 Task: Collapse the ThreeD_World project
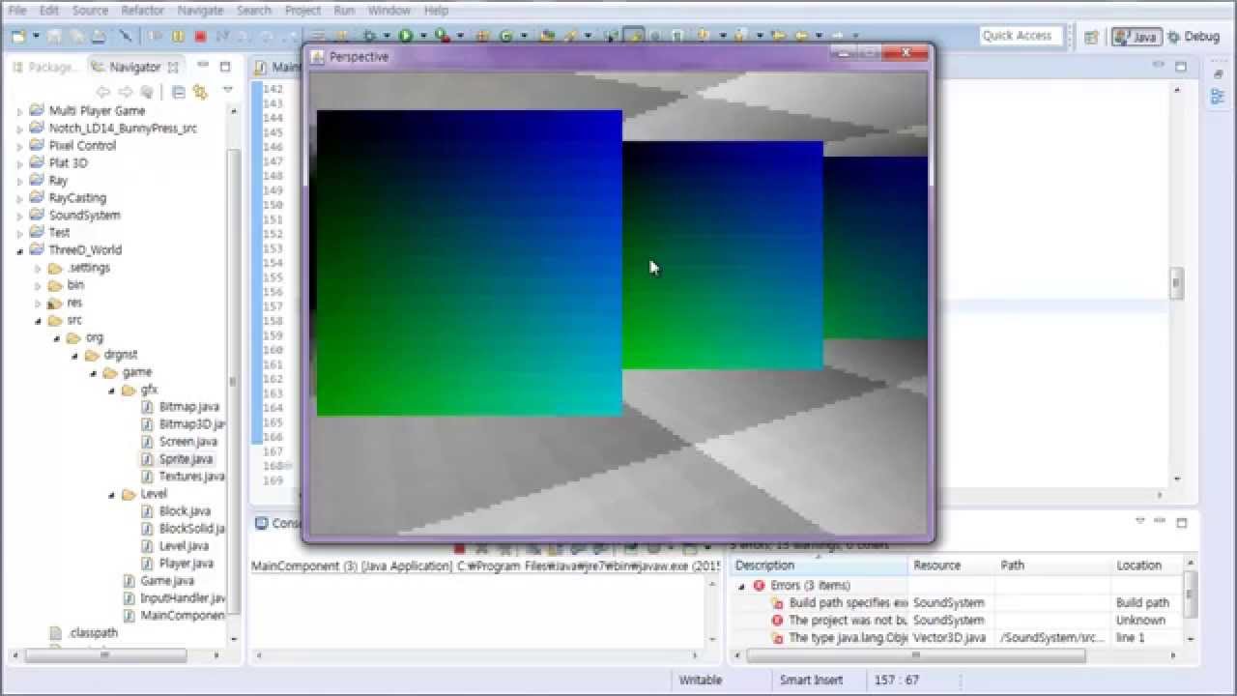[19, 250]
